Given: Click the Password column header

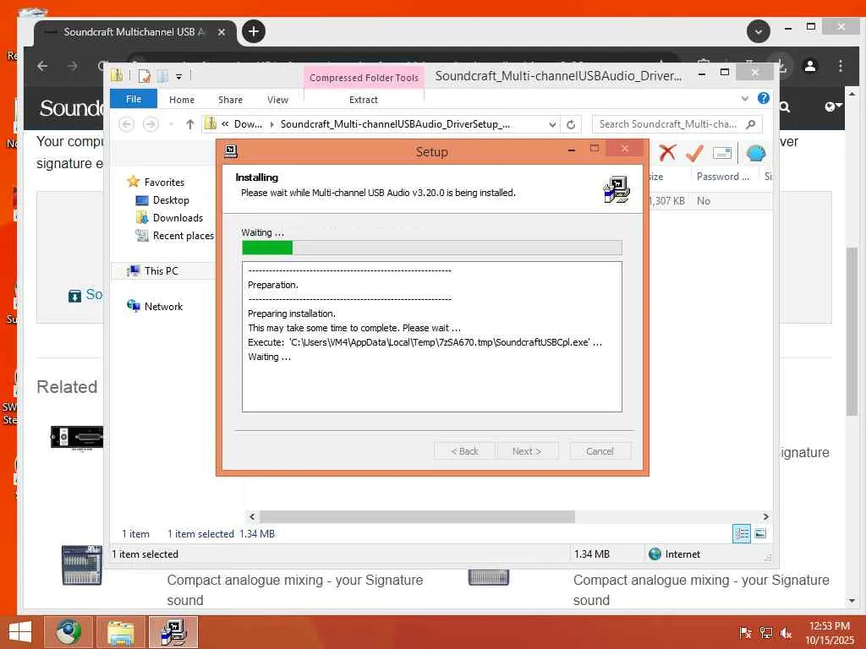Looking at the screenshot, I should [724, 177].
